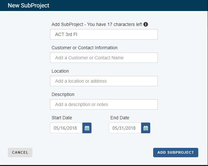Click the '17 characters left' counter text
This screenshot has width=208, height=166.
(x=125, y=24)
